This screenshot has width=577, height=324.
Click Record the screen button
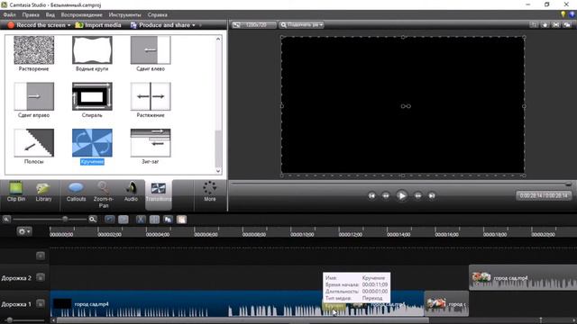pyautogui.click(x=37, y=25)
